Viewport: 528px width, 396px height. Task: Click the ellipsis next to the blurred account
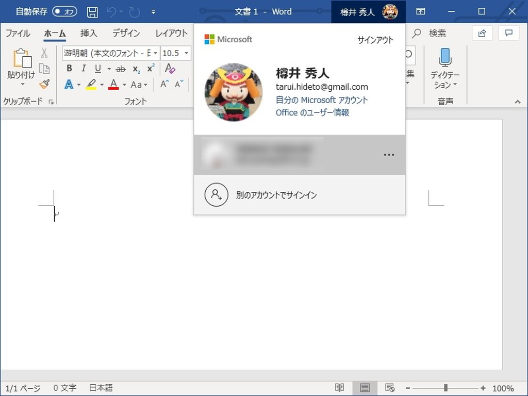(x=389, y=154)
